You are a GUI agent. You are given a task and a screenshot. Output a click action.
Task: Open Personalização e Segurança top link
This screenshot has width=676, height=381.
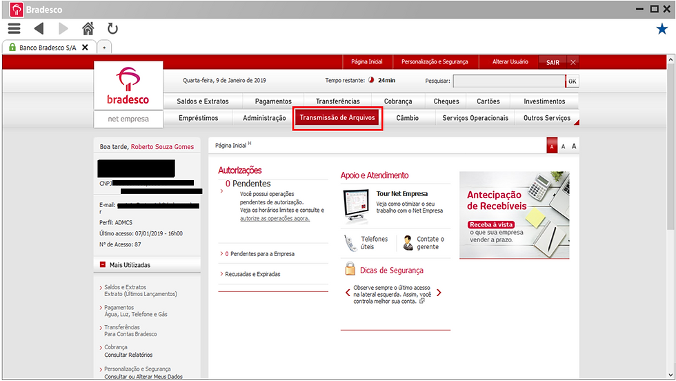(435, 61)
